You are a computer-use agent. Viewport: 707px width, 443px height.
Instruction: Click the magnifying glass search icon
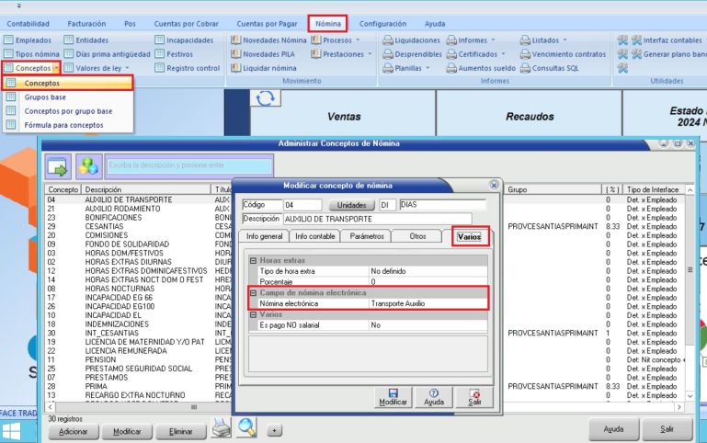246,427
